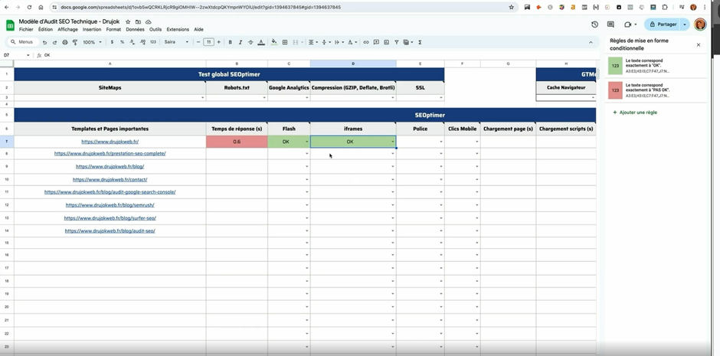Click the borders icon
The height and width of the screenshot is (356, 720).
click(285, 42)
